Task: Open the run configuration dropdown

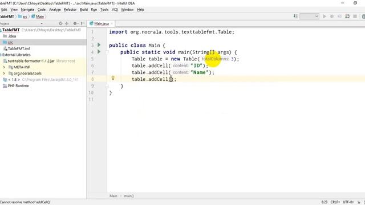Action: pos(309,17)
